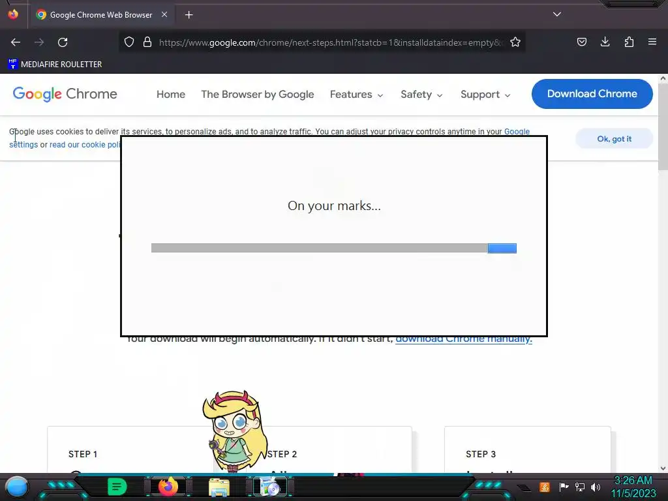Click the page vertical scrollbar thumb

click(x=663, y=127)
